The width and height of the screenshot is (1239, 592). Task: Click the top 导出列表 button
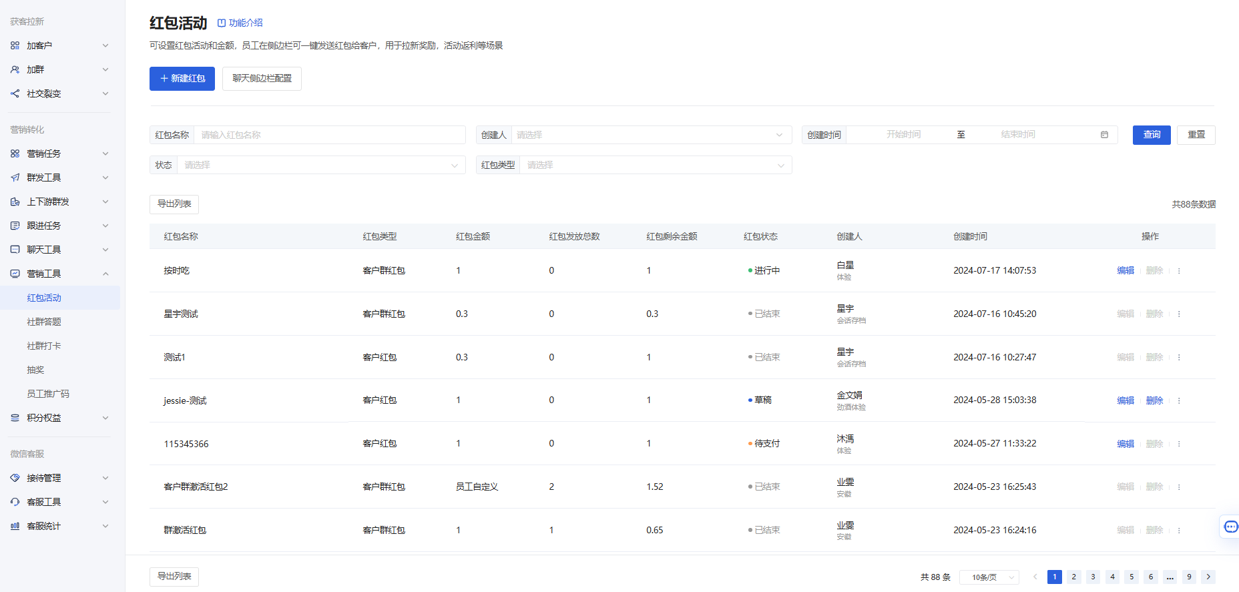[x=174, y=204]
